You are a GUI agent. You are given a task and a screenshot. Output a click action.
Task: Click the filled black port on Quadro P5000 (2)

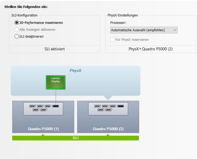coord(121,106)
